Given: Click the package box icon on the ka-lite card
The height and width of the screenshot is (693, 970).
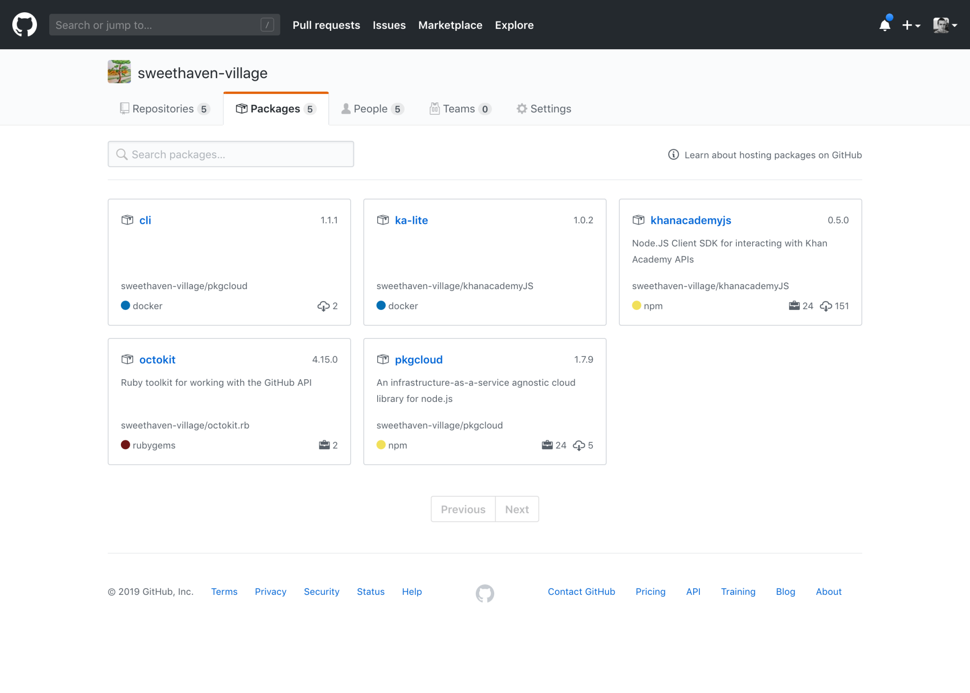Looking at the screenshot, I should click(382, 219).
